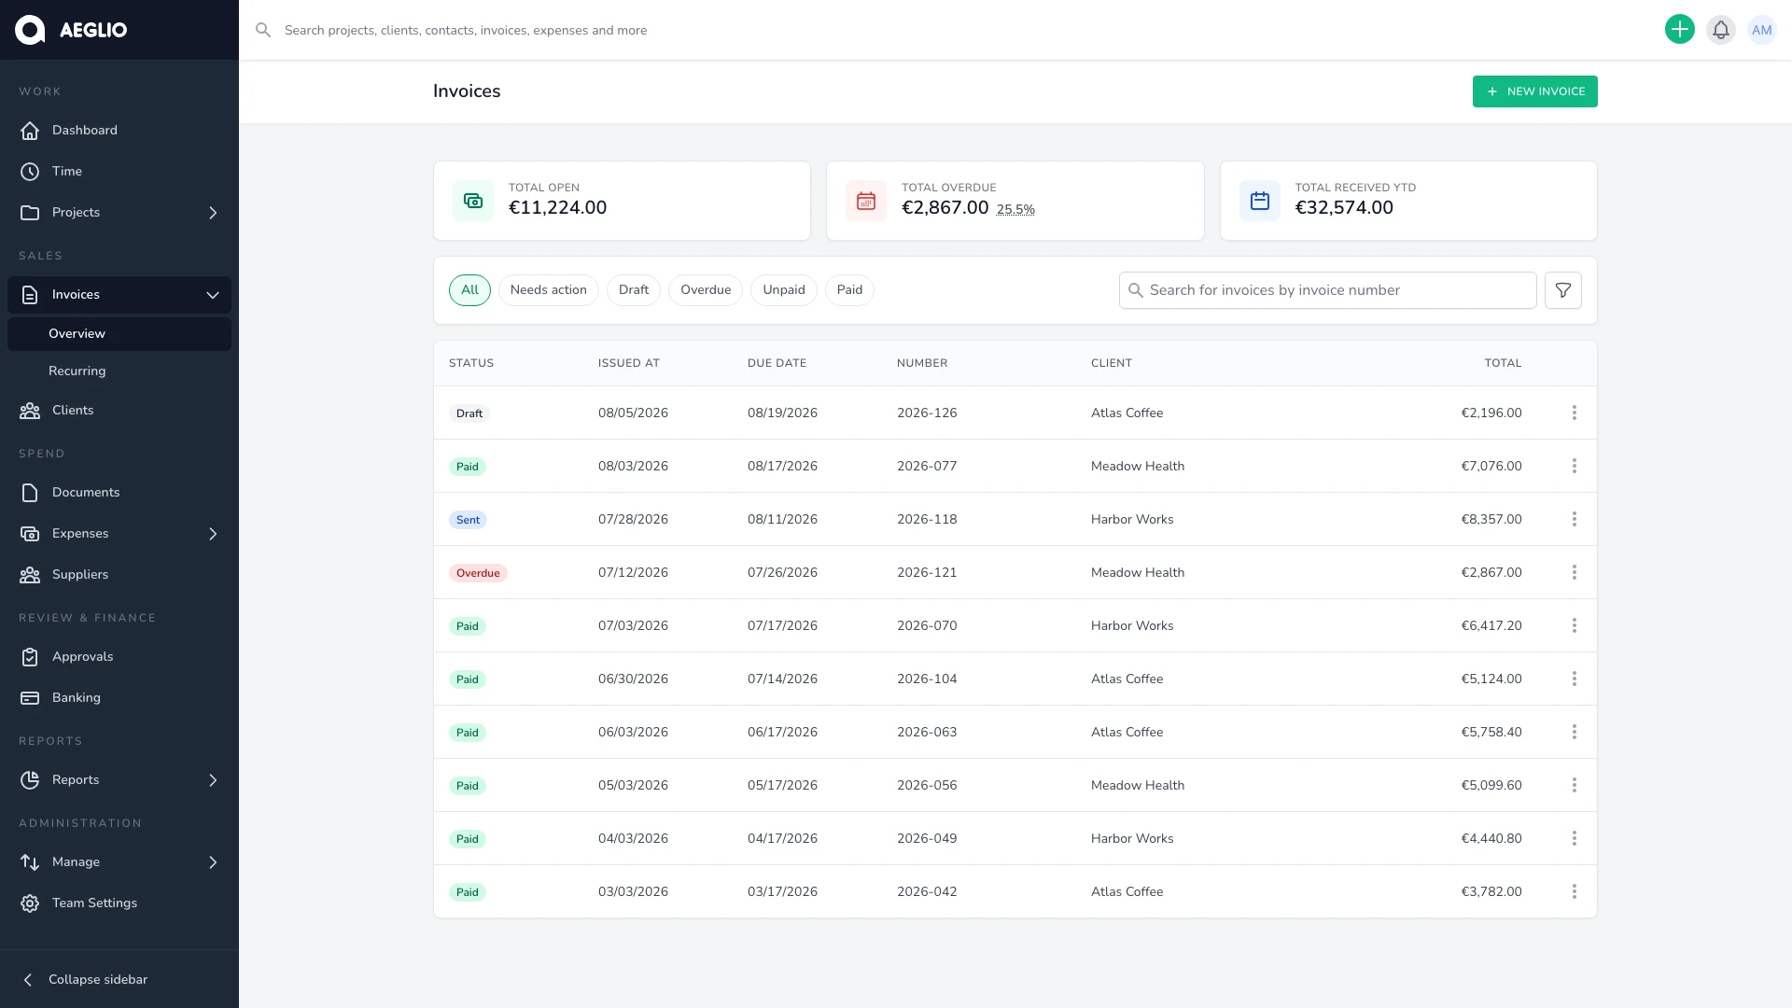Screen dimensions: 1792x1008
Task: Open actions menu for invoice 2026-049
Action: click(x=1575, y=838)
